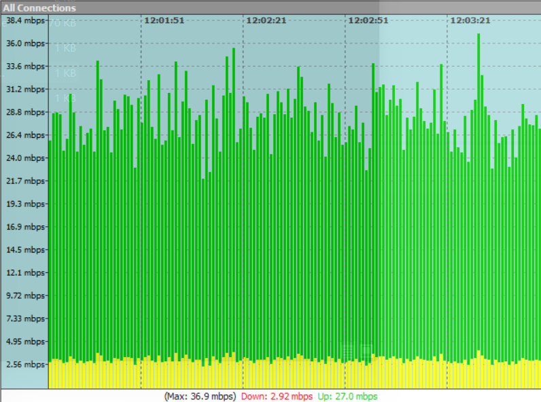Click the 7.33 mbps axis label

(x=26, y=318)
